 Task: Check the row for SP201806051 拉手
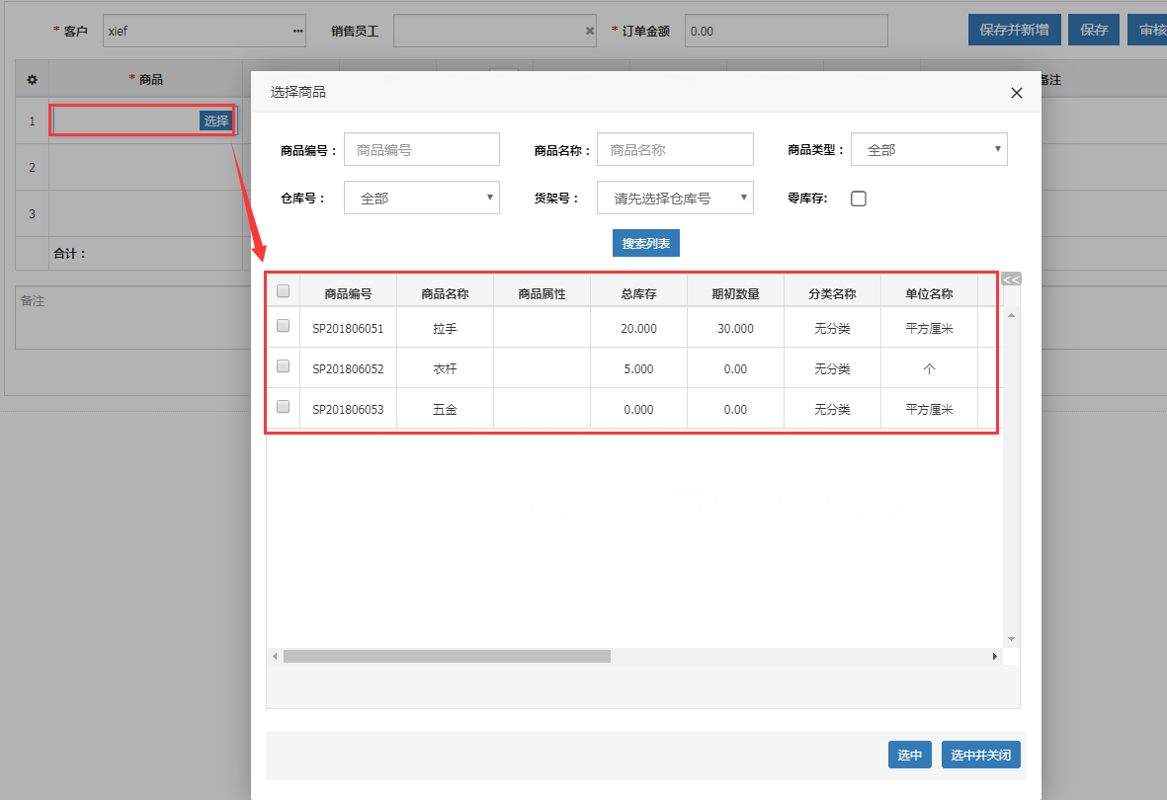click(x=283, y=325)
